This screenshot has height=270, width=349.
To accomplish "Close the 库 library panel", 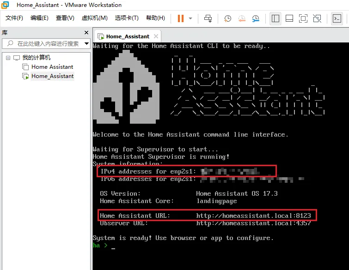I will (86, 32).
